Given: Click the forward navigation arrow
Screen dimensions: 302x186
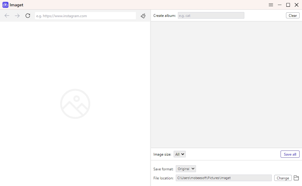Looking at the screenshot, I should point(17,16).
